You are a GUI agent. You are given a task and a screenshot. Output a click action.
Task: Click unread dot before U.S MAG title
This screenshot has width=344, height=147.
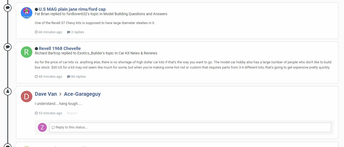tap(36, 9)
